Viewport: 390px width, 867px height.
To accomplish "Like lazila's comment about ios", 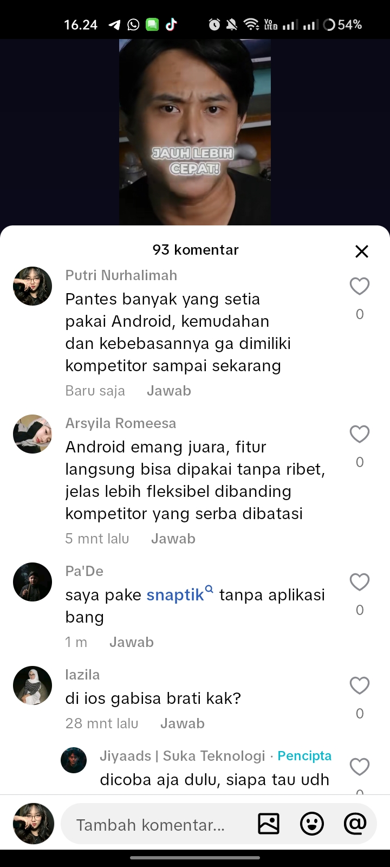I will pos(360,685).
